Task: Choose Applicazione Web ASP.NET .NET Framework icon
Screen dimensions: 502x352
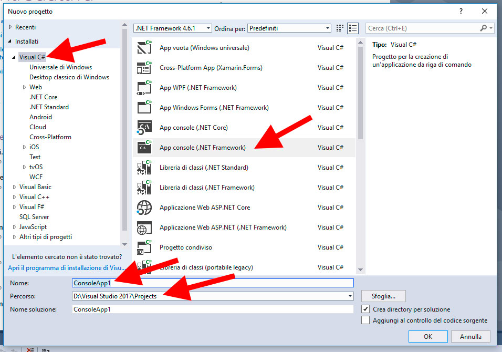Action: coord(144,227)
